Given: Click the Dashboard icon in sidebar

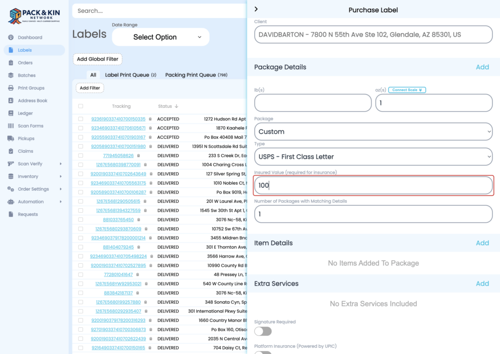Looking at the screenshot, I should [x=11, y=38].
